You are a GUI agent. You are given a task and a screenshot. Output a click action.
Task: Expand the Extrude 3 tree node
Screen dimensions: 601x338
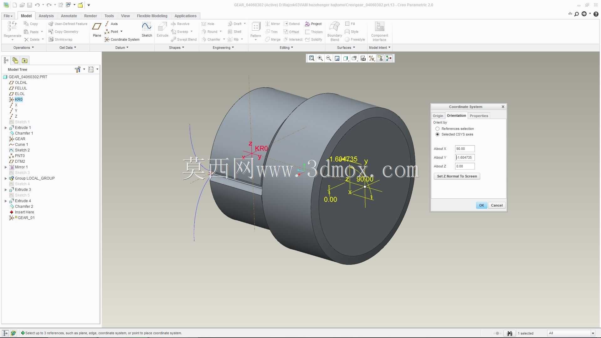tap(6, 190)
